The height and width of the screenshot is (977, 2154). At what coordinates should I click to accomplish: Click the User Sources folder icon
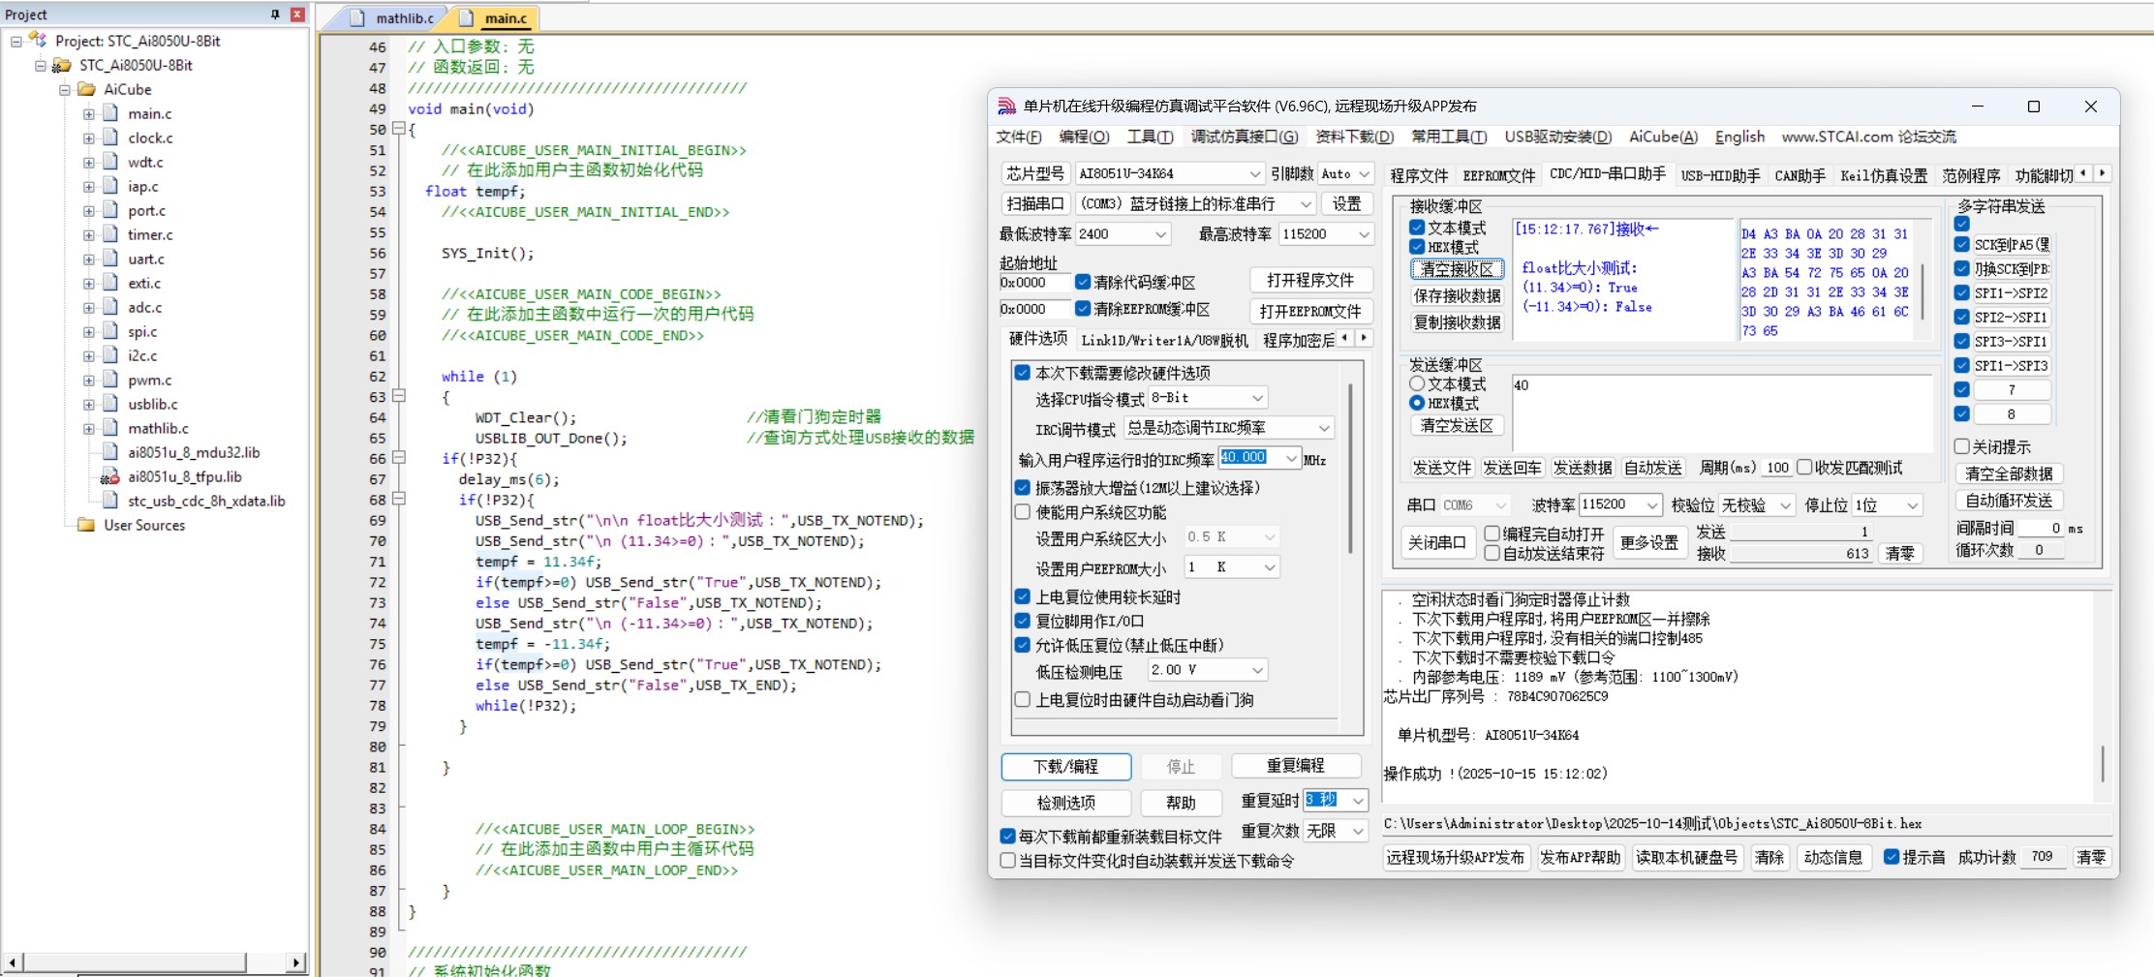(86, 525)
